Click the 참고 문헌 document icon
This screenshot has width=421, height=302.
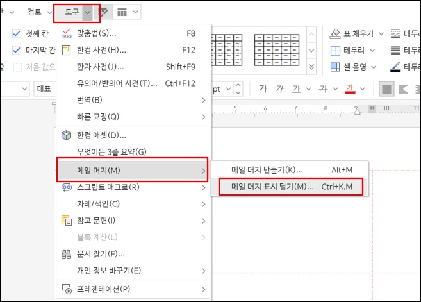pos(66,221)
